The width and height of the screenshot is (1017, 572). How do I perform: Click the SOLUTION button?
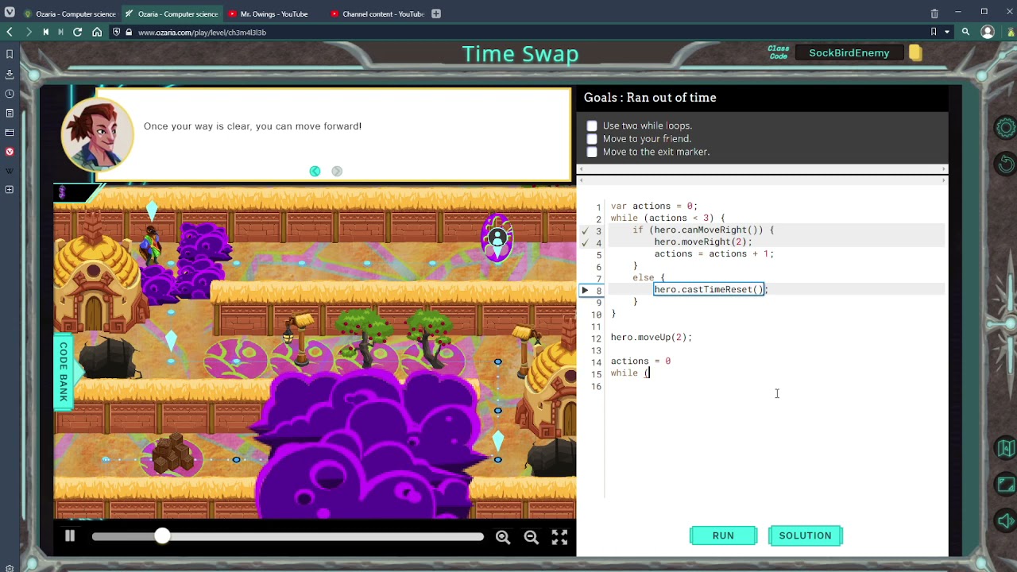pos(805,535)
